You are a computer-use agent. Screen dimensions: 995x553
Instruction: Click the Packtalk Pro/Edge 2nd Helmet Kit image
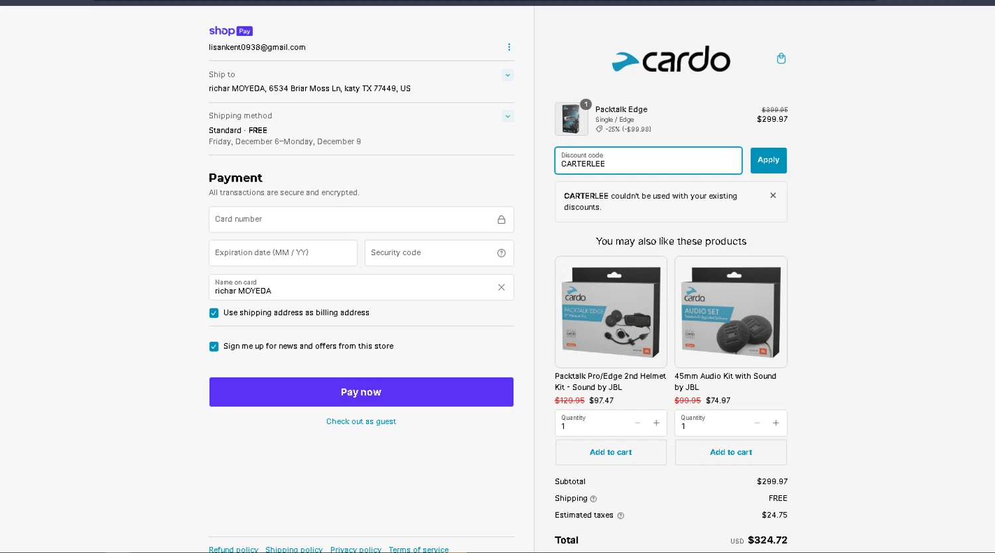click(x=611, y=312)
